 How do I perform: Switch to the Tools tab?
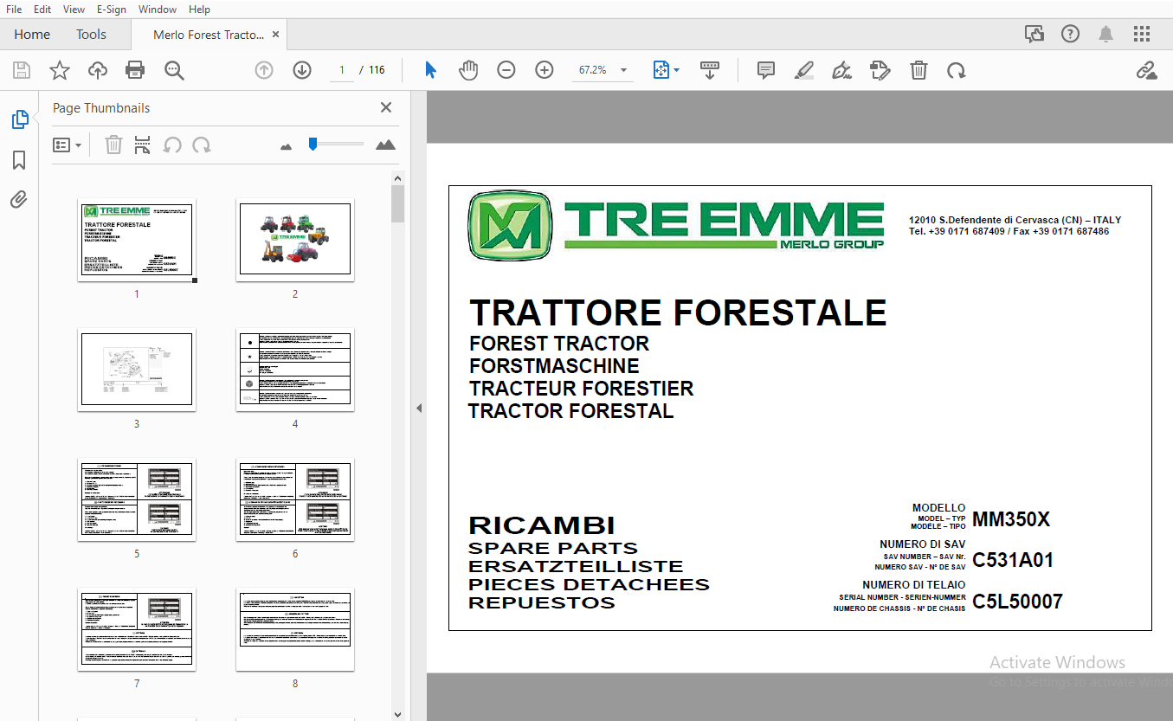[x=91, y=35]
